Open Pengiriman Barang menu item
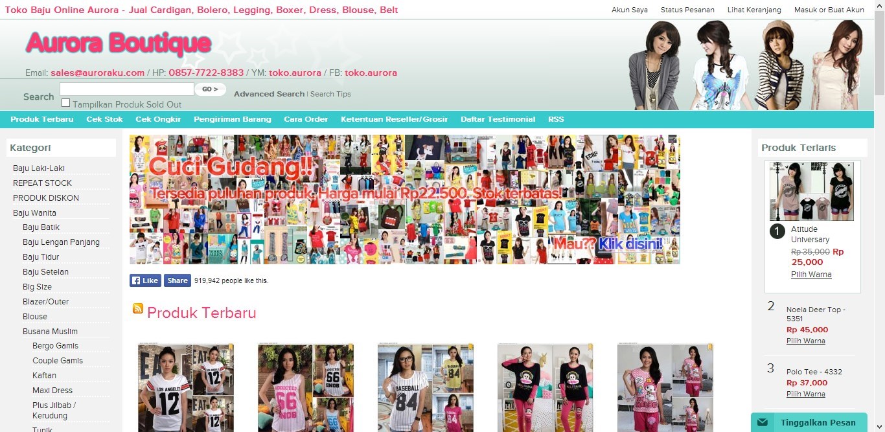 [x=232, y=119]
